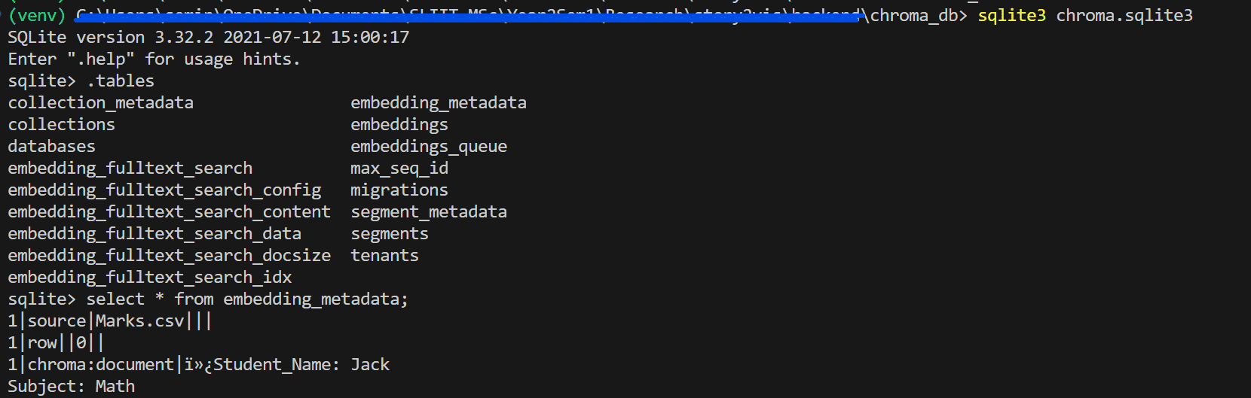The width and height of the screenshot is (1251, 398).
Task: Click the '.tables' command text
Action: pos(120,81)
